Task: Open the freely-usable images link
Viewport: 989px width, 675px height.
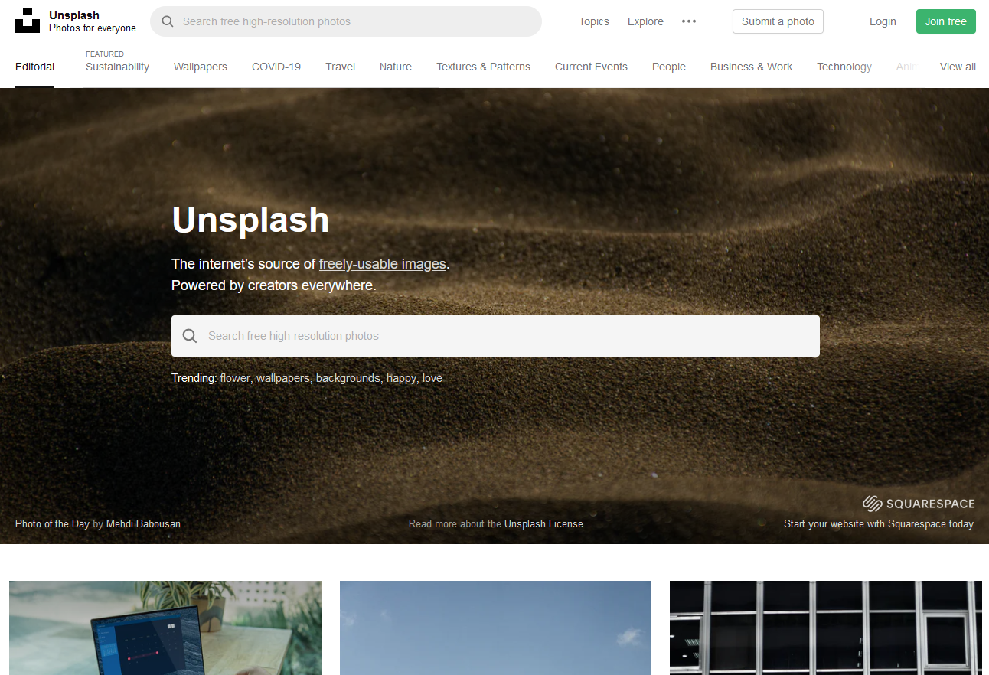Action: click(x=383, y=264)
